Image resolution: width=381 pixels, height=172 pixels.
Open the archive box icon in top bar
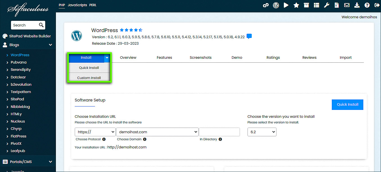[x=306, y=5]
